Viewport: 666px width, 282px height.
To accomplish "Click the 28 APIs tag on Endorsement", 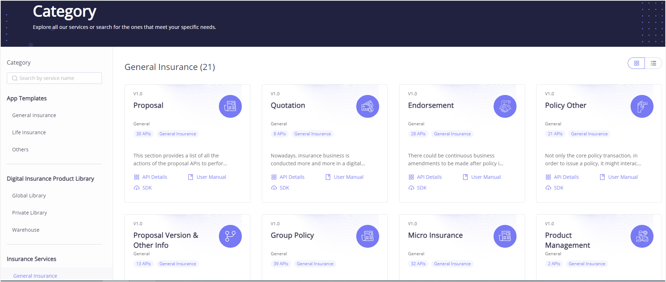I will point(418,134).
